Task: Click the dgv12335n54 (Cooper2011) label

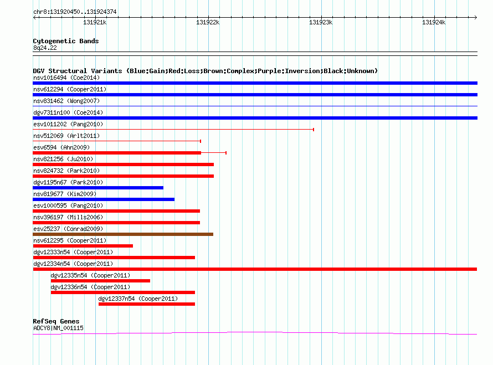Action: pyautogui.click(x=90, y=275)
